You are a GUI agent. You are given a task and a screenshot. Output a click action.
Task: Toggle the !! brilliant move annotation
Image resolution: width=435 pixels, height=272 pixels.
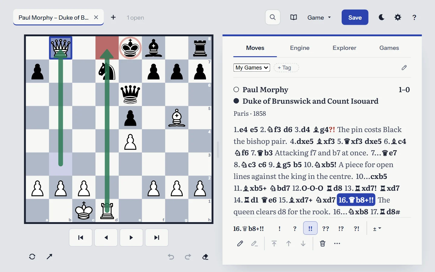310,228
